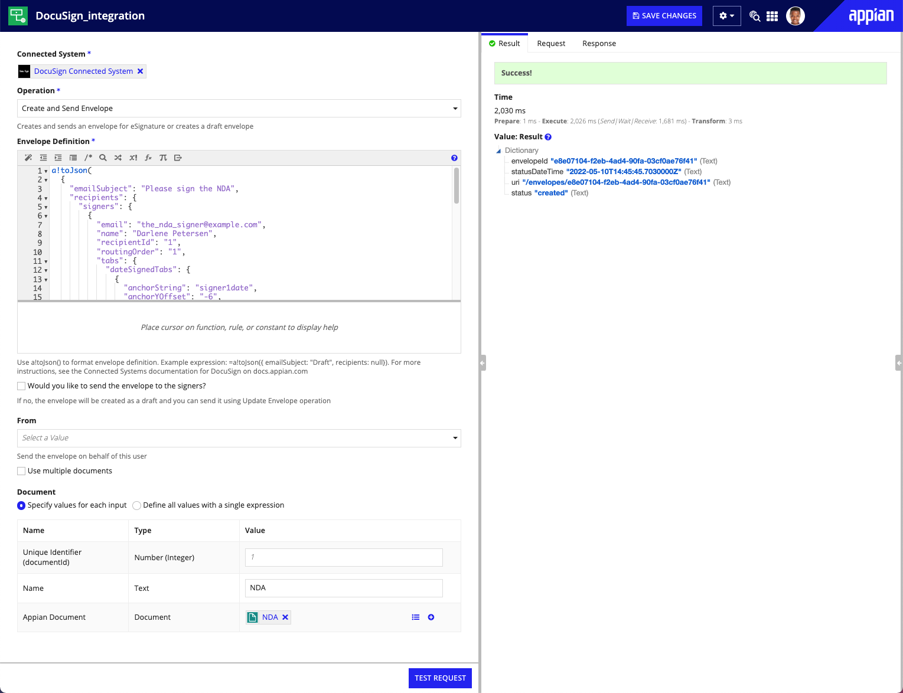The width and height of the screenshot is (903, 693).
Task: Open the expression editor help icon
Action: 454,158
